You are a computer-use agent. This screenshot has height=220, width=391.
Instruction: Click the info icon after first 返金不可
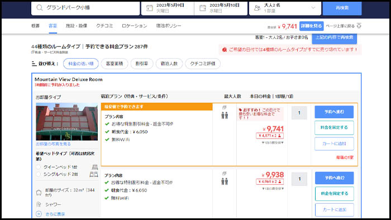pos(171,124)
